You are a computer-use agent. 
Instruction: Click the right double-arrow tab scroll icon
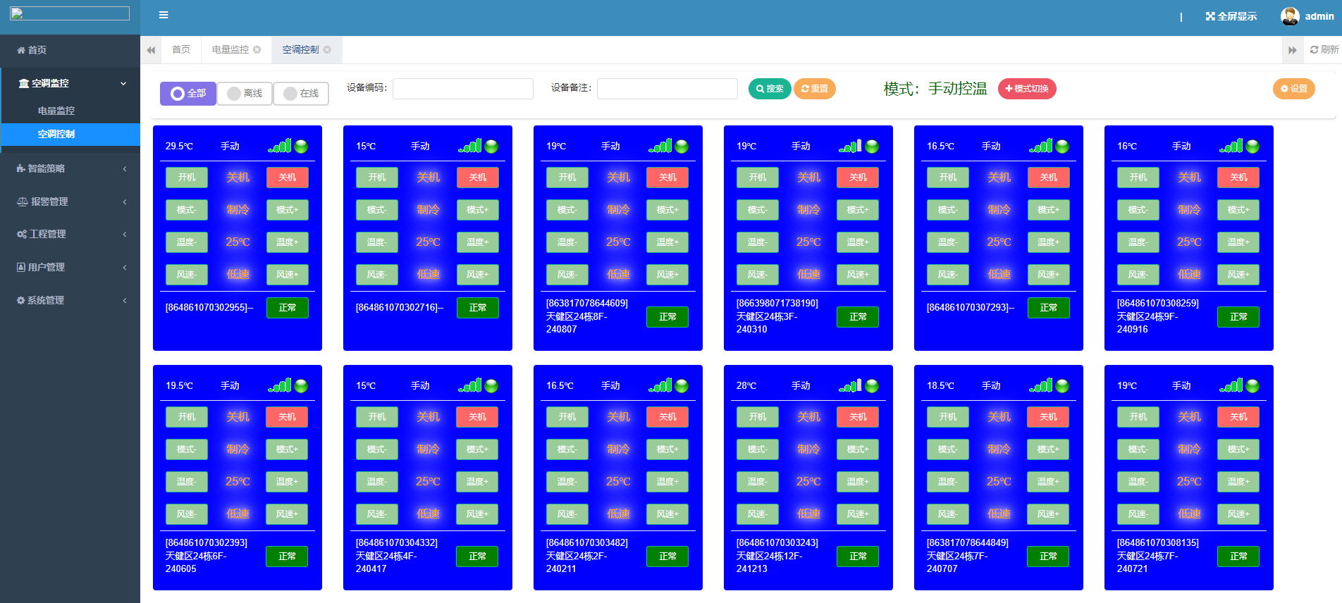tap(1292, 50)
